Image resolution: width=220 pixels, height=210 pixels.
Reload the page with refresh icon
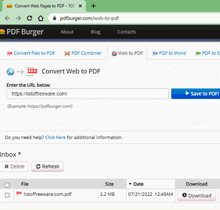click(x=29, y=18)
